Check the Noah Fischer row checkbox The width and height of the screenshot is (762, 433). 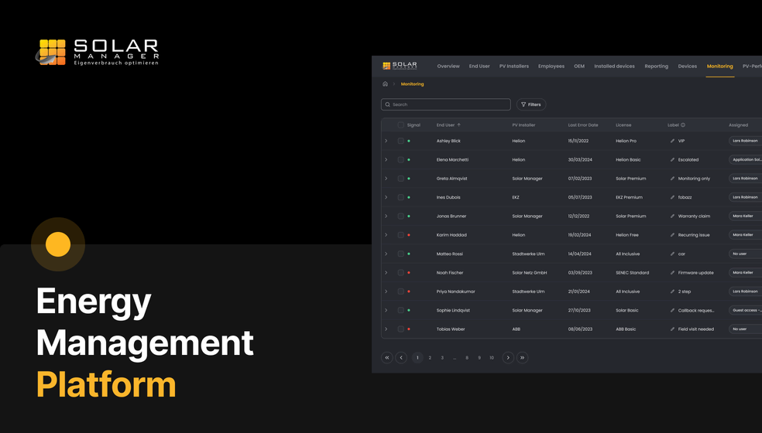401,273
